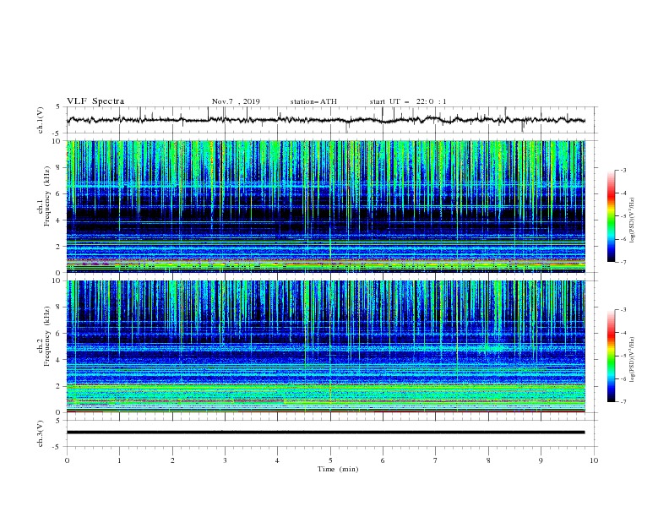
Task: Click time-axis tick label "3"
Action: point(225,460)
